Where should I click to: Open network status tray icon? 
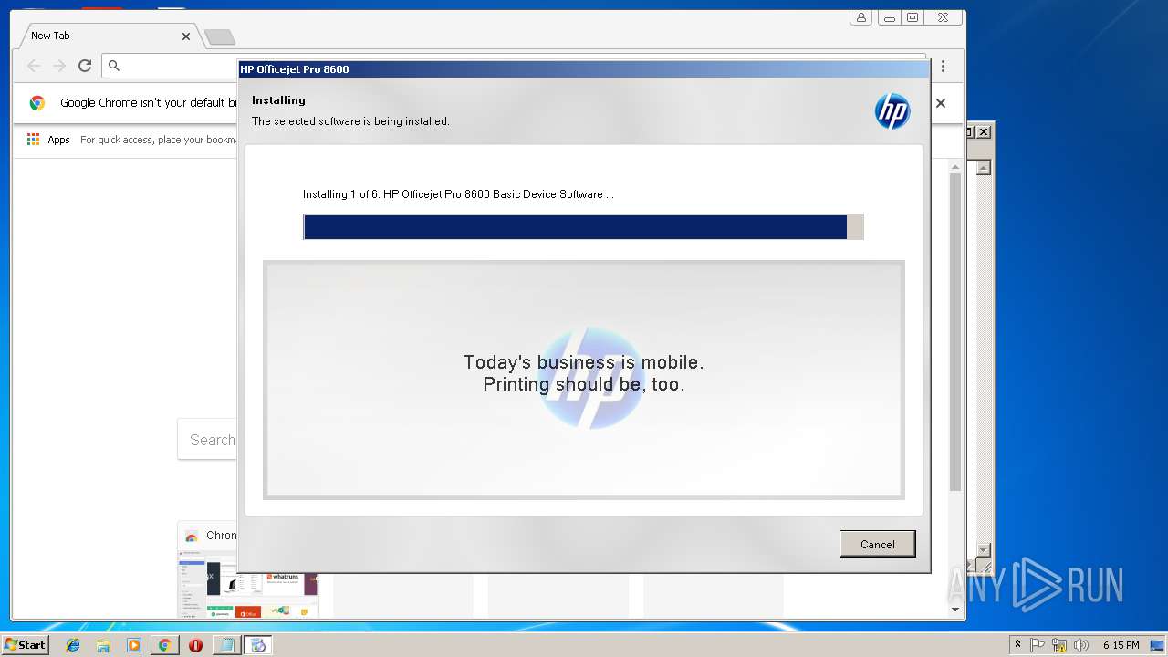coord(1059,645)
